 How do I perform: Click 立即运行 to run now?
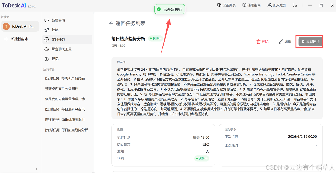(311, 41)
